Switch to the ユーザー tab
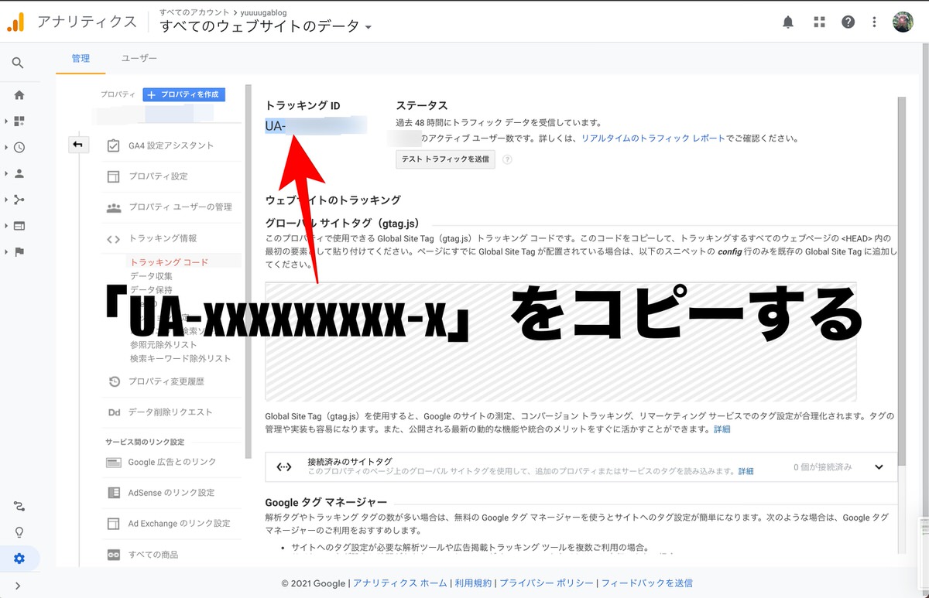This screenshot has width=929, height=598. click(139, 59)
